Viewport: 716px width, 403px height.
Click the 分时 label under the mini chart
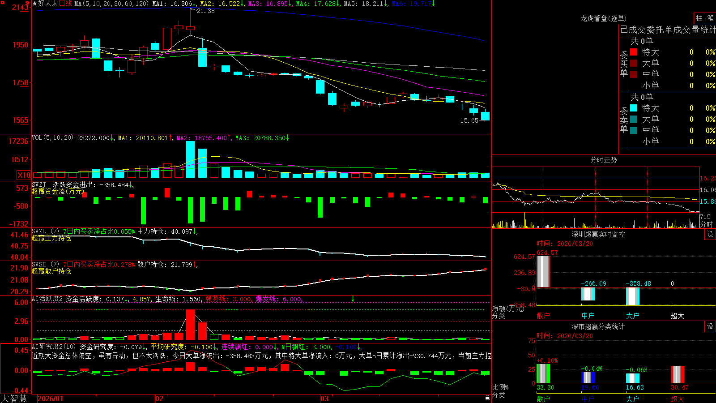(707, 224)
